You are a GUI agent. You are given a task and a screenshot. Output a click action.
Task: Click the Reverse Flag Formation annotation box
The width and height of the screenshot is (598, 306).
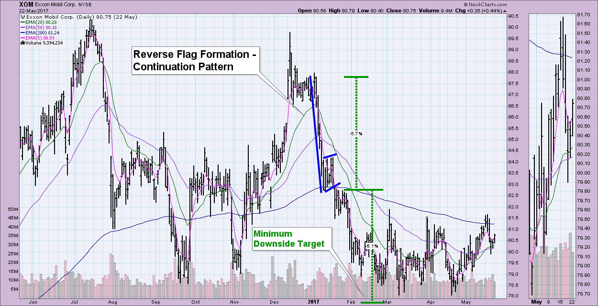tap(195, 61)
